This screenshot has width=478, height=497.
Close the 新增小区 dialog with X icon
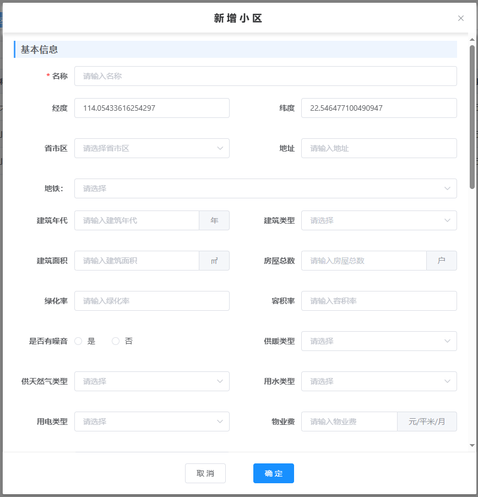(461, 18)
